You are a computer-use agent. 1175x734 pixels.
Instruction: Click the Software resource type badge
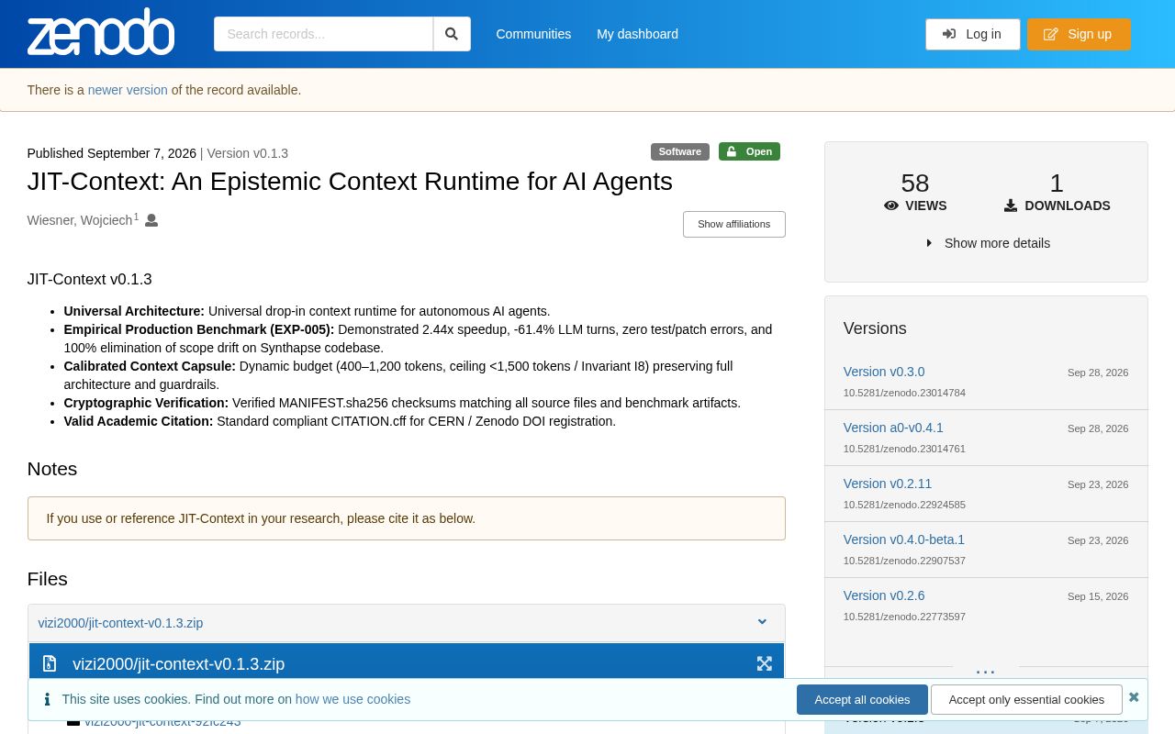coord(680,151)
